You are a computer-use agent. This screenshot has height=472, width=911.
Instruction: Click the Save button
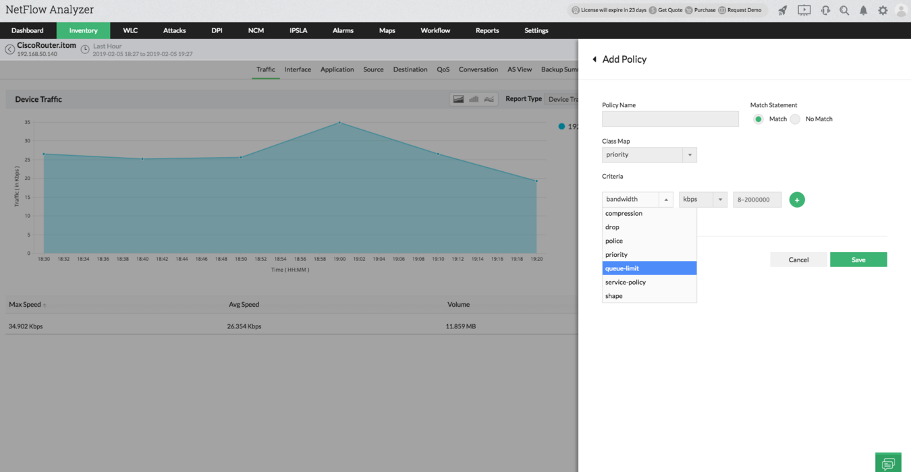pos(858,260)
